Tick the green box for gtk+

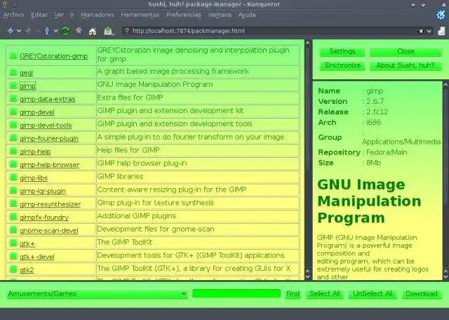point(13,244)
